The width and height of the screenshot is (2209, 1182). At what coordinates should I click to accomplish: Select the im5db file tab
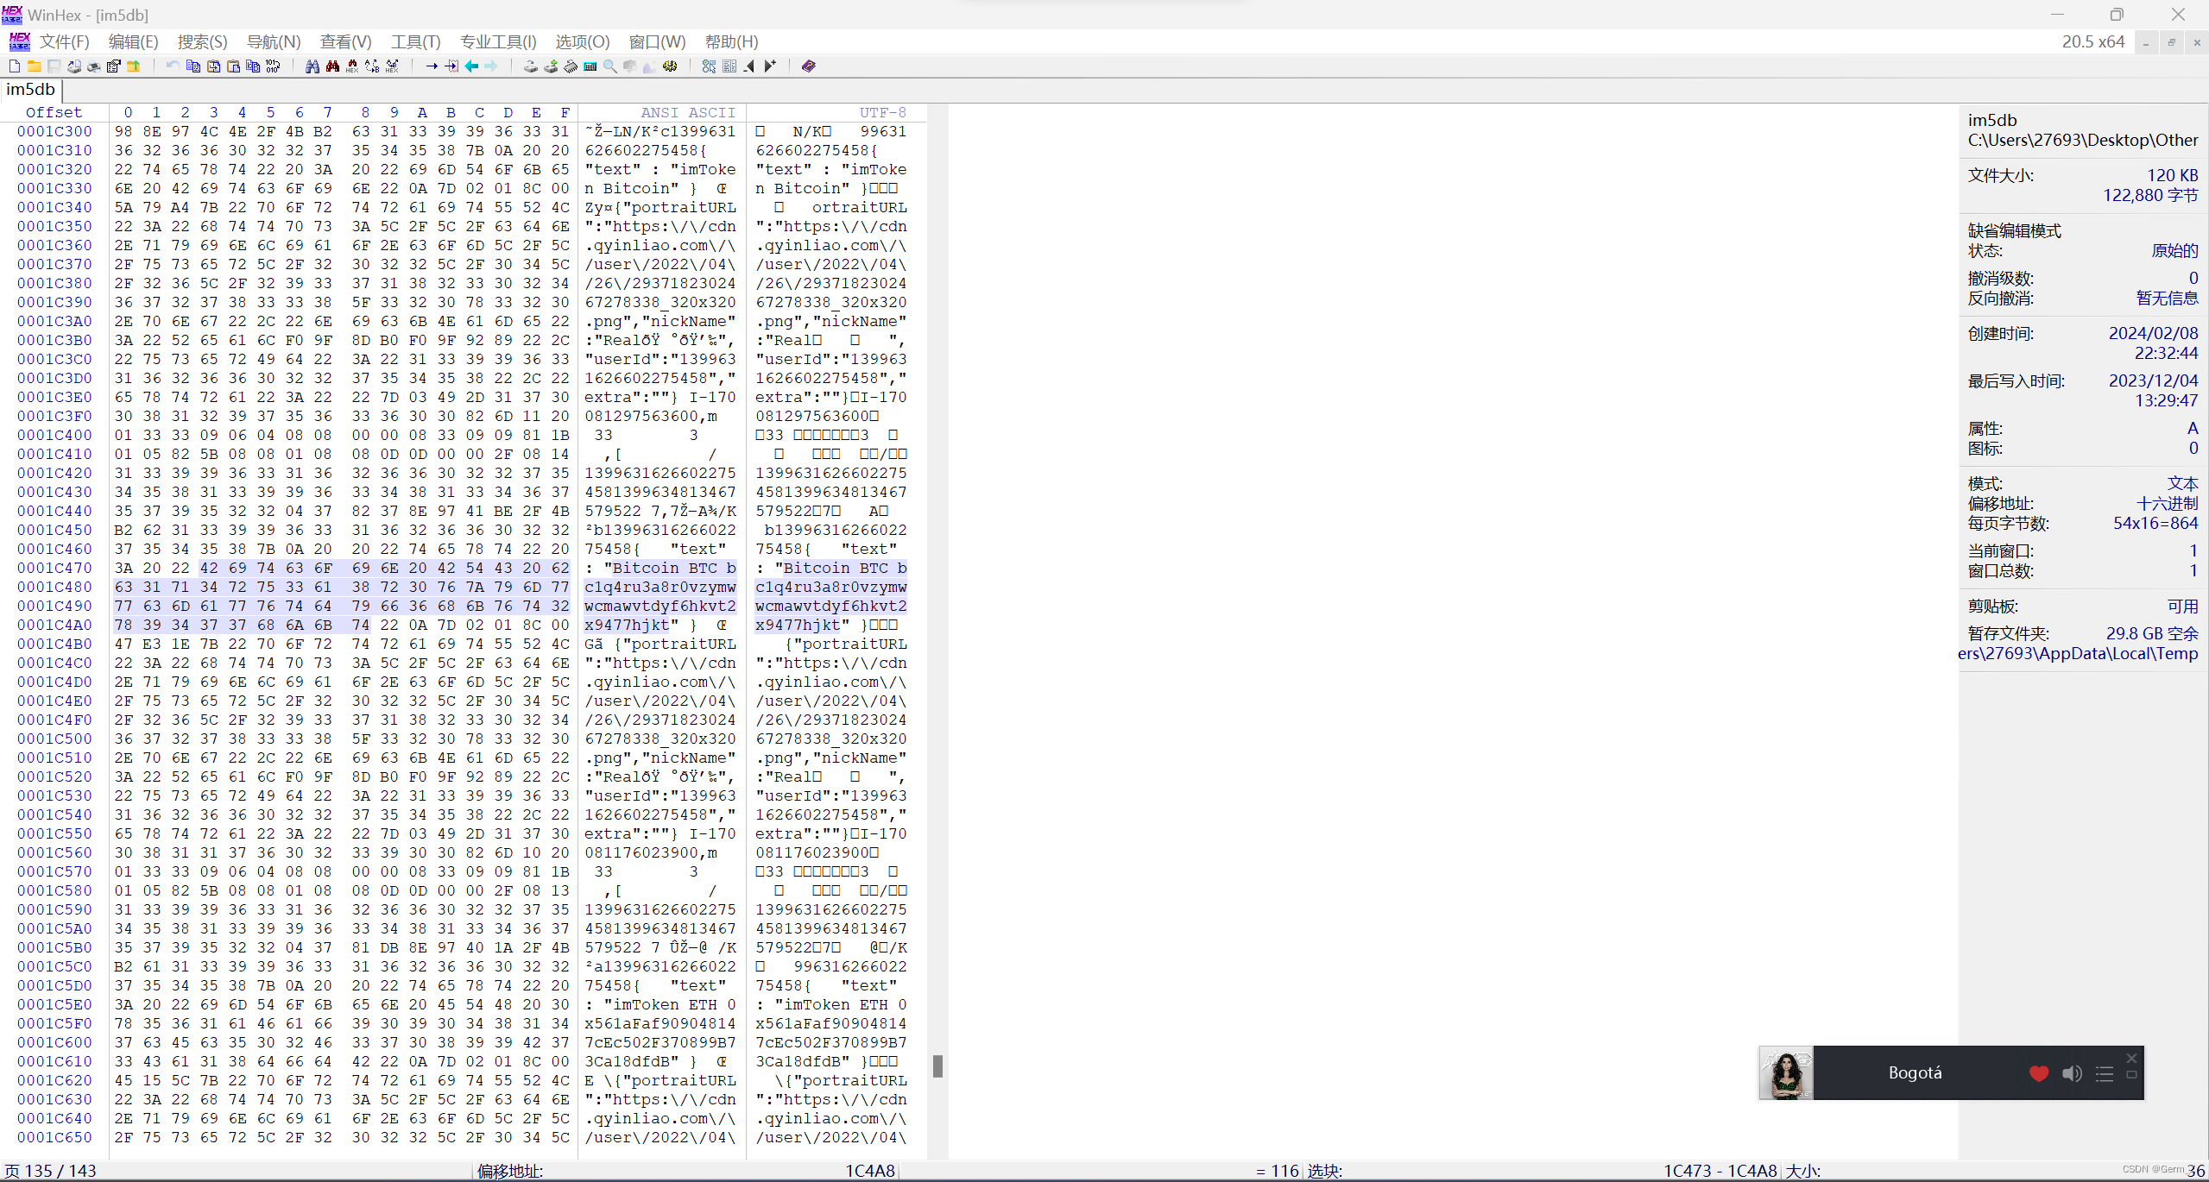point(31,90)
